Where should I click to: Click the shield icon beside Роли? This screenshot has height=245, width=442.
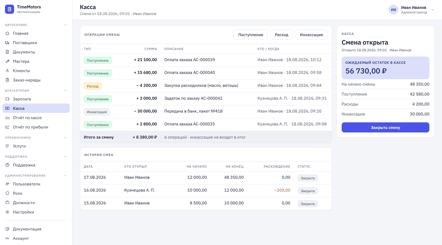[7, 193]
